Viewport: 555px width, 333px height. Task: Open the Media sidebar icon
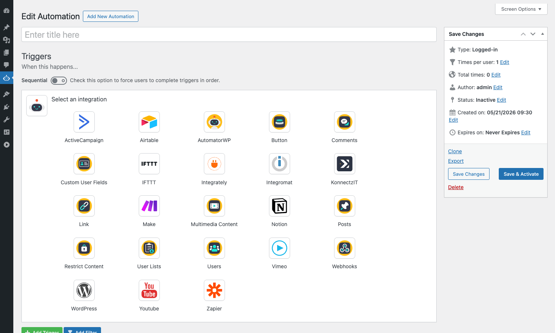click(6, 40)
